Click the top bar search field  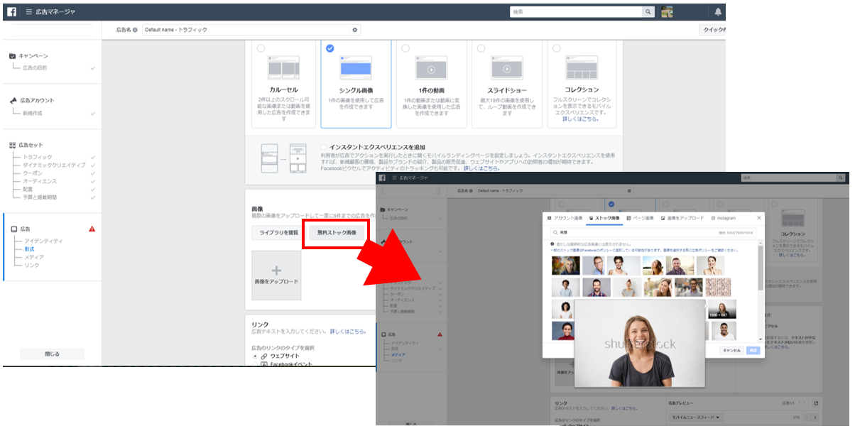point(576,12)
